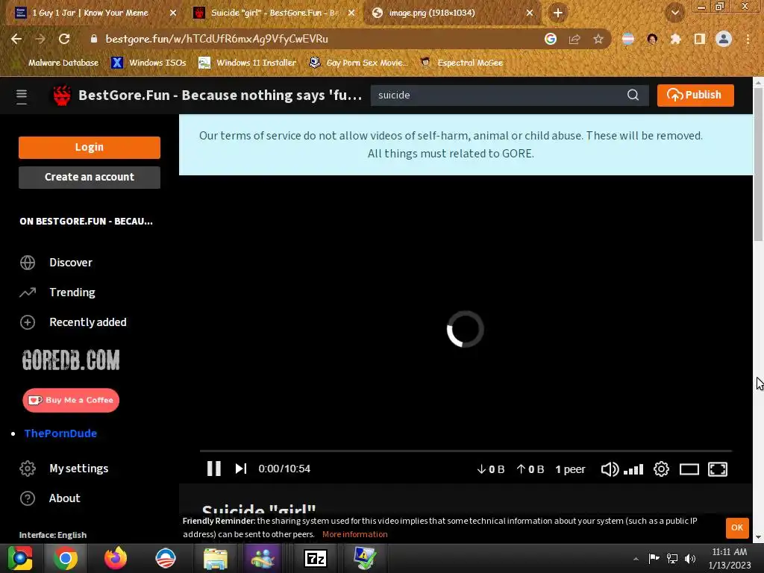Image resolution: width=764 pixels, height=573 pixels.
Task: Click the 0:00/10:54 time display
Action: (284, 469)
